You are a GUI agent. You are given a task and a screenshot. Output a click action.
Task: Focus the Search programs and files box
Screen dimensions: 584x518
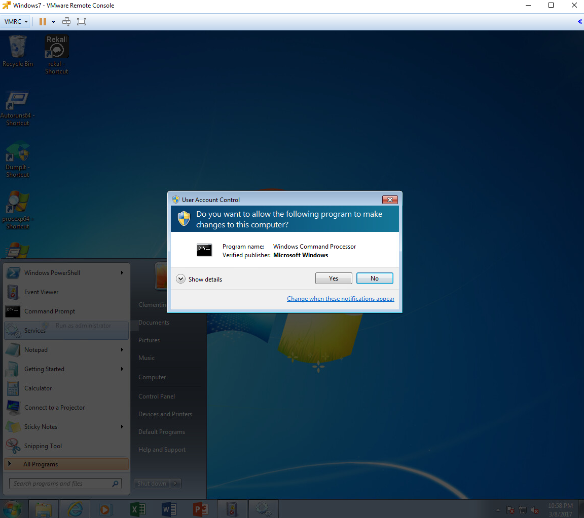pos(65,484)
